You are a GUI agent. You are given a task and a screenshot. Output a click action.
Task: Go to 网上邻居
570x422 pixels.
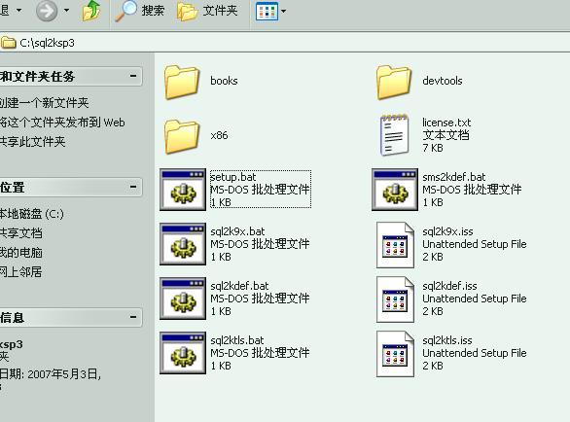pyautogui.click(x=21, y=272)
